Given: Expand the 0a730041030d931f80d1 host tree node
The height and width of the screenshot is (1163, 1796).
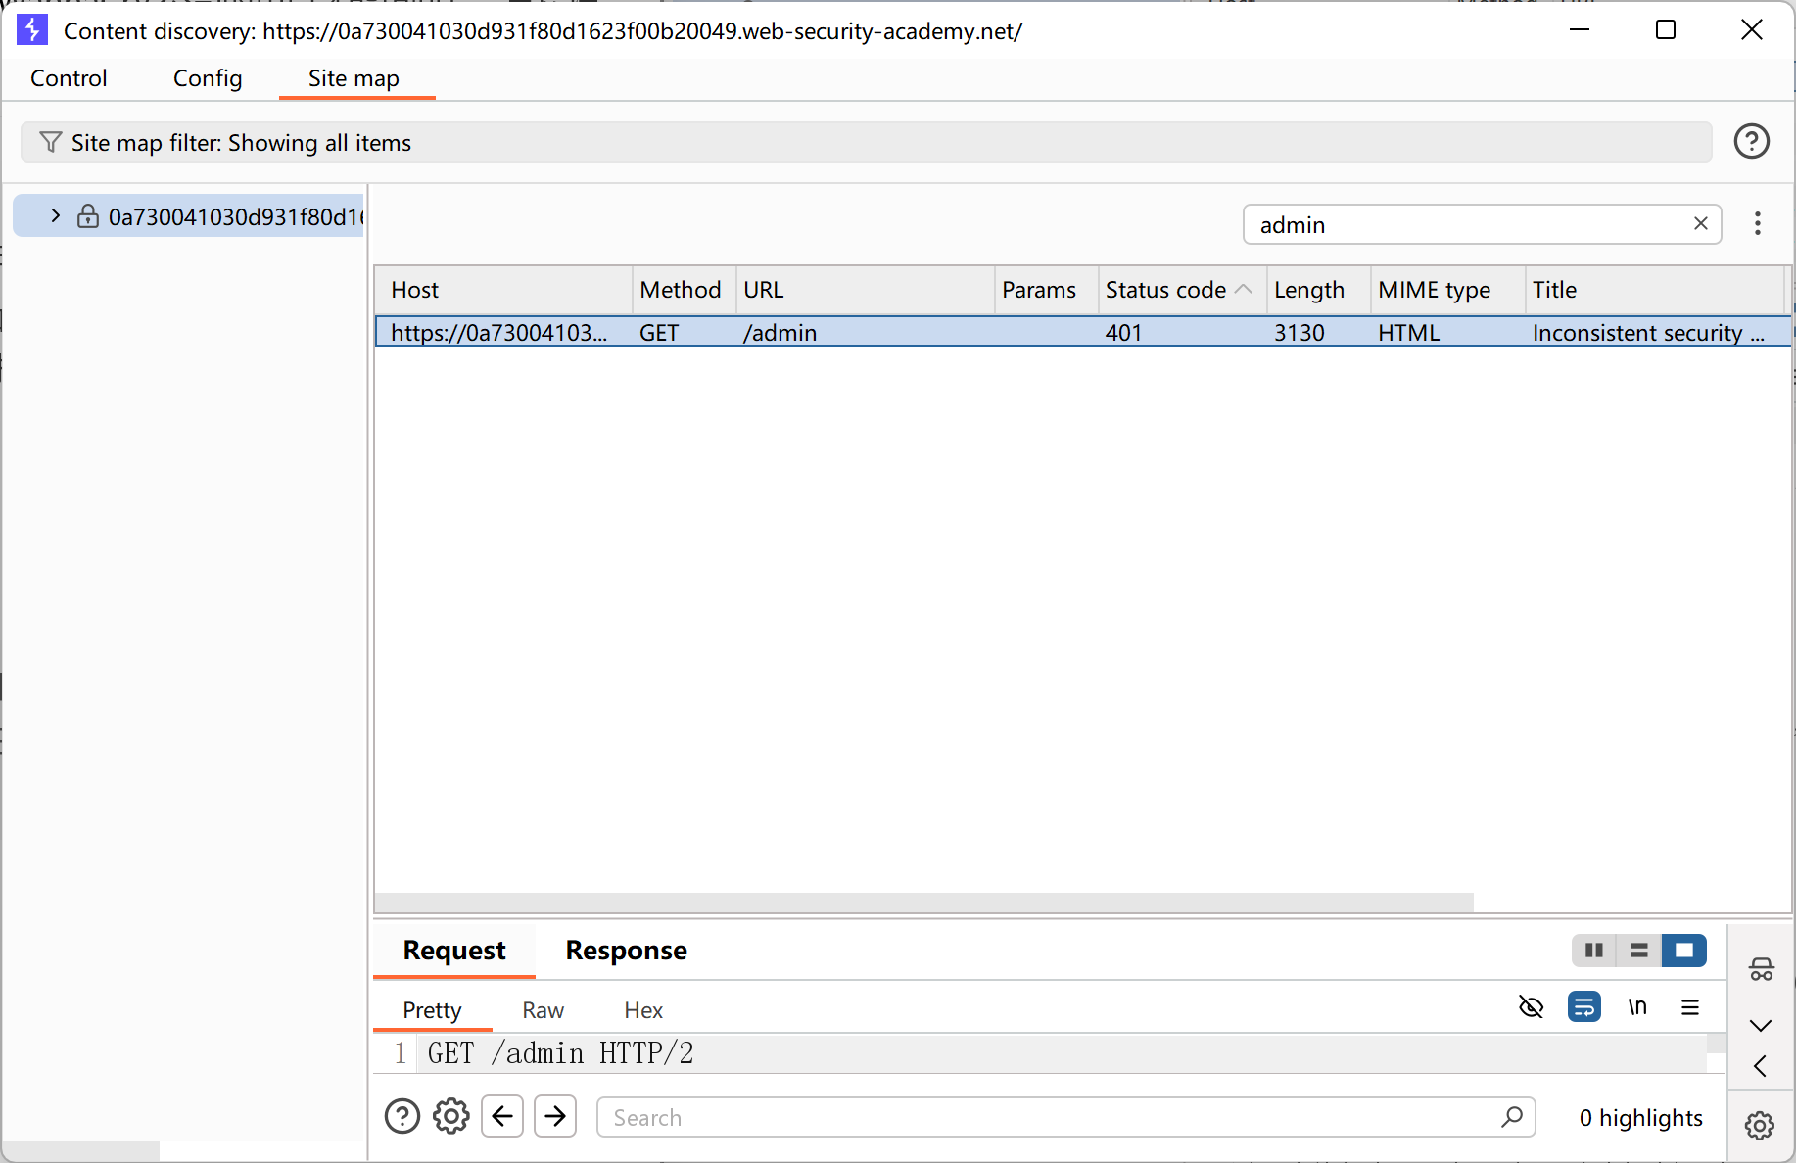Looking at the screenshot, I should tap(56, 215).
